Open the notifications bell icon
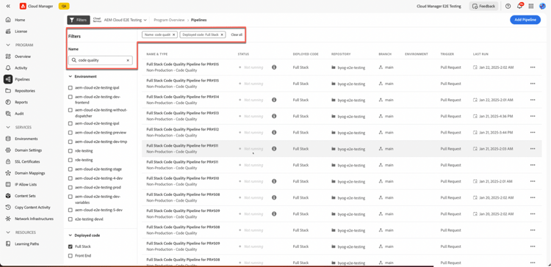This screenshot has height=267, width=551. [519, 6]
